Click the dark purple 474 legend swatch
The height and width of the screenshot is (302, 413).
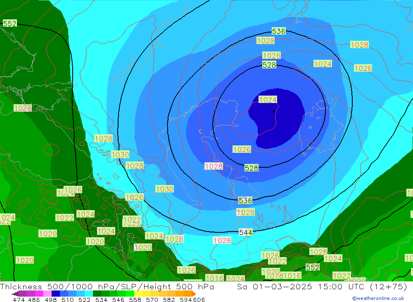23,294
